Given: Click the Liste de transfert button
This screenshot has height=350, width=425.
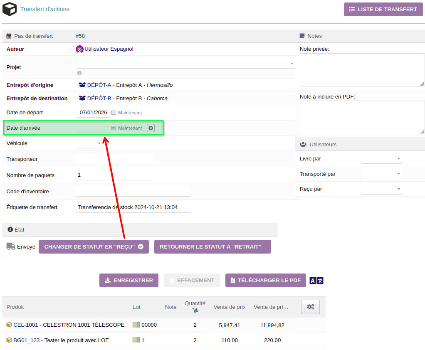Looking at the screenshot, I should click(383, 9).
